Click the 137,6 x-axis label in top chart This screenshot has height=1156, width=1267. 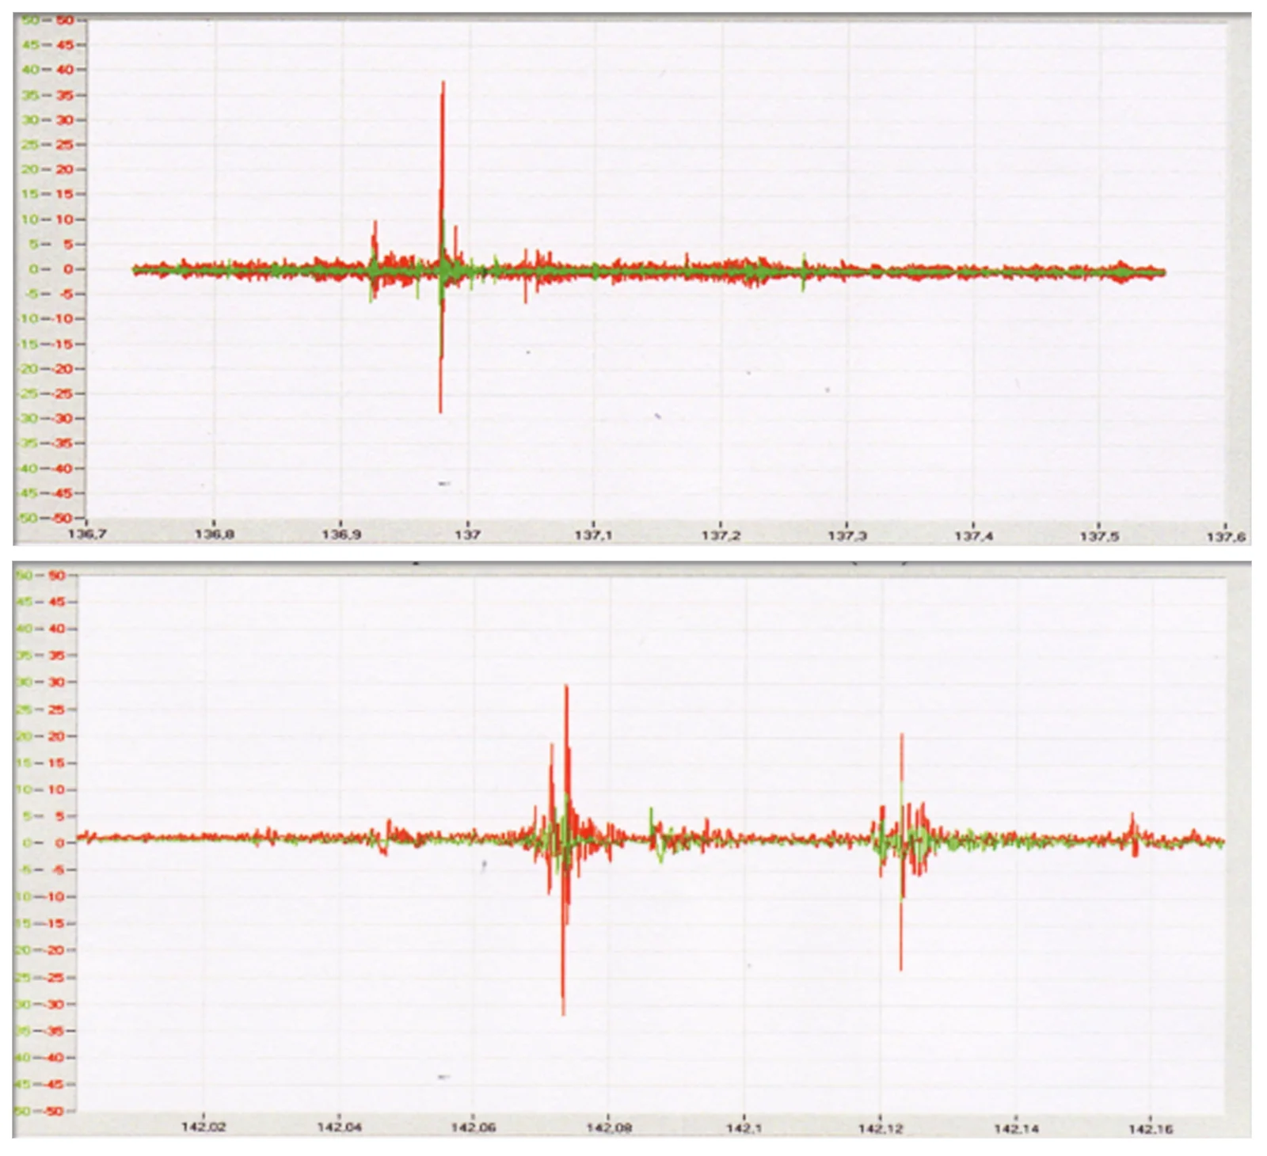(x=1225, y=538)
